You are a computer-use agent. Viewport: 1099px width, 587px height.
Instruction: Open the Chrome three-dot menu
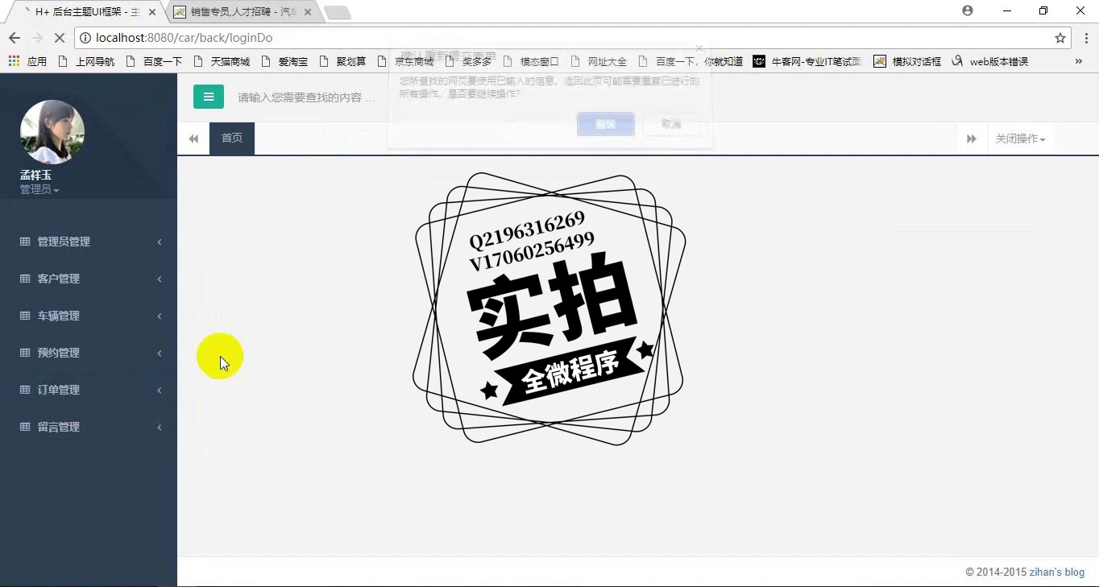pyautogui.click(x=1086, y=38)
